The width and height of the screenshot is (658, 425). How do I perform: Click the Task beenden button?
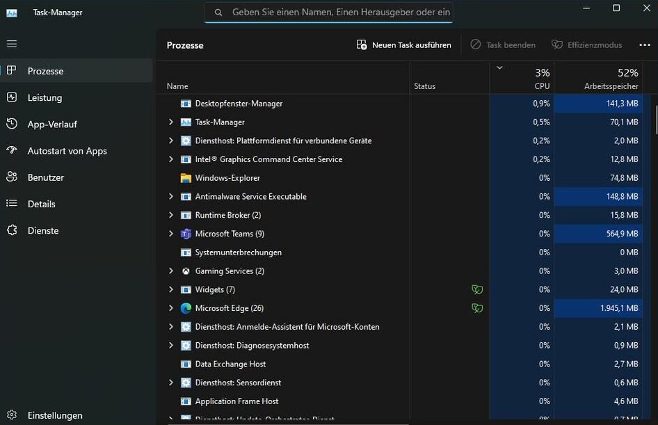(503, 45)
